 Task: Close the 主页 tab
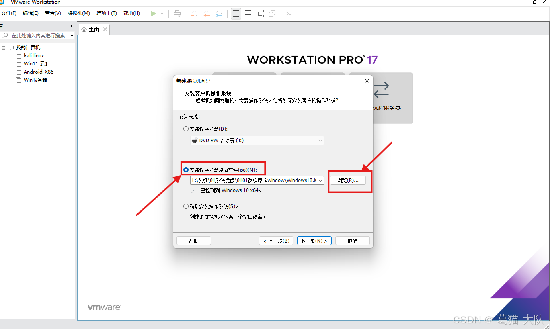[105, 29]
